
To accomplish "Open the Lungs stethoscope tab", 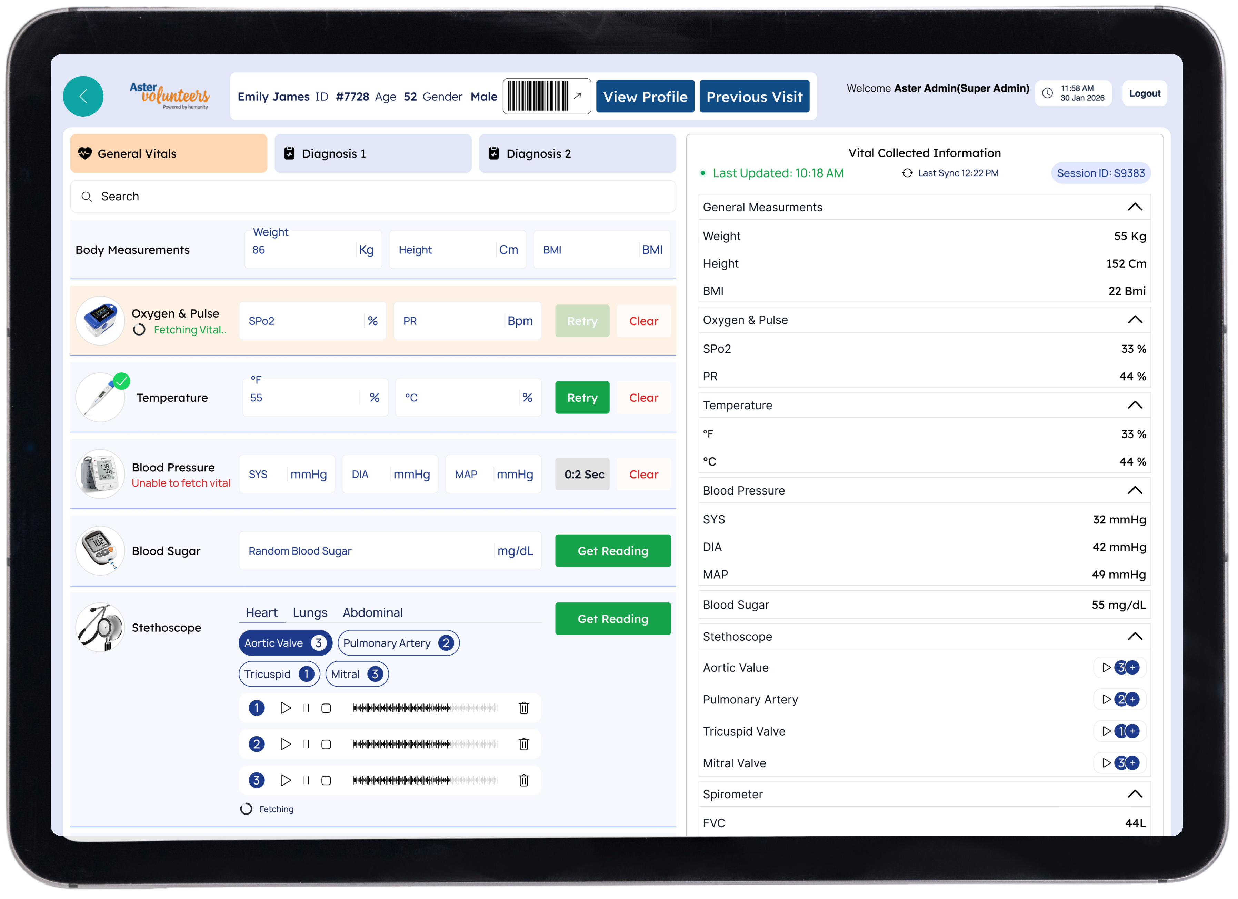I will [310, 612].
